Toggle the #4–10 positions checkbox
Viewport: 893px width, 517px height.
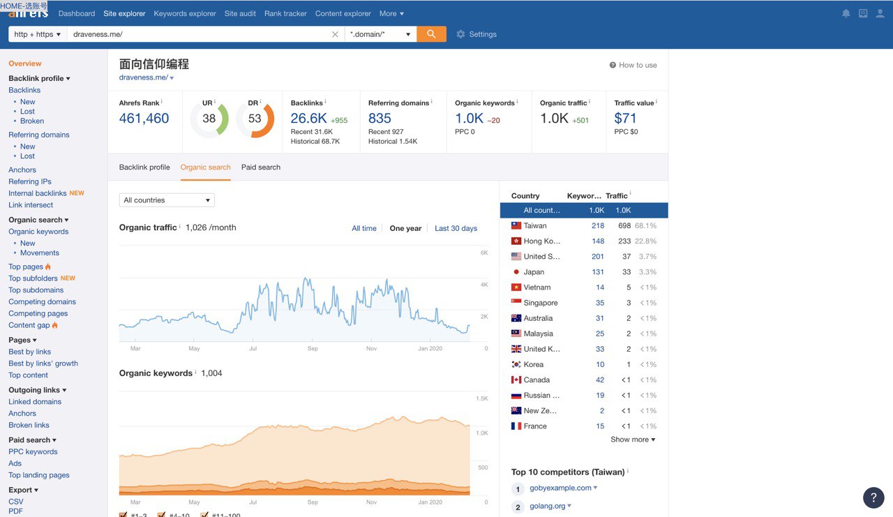tap(162, 515)
